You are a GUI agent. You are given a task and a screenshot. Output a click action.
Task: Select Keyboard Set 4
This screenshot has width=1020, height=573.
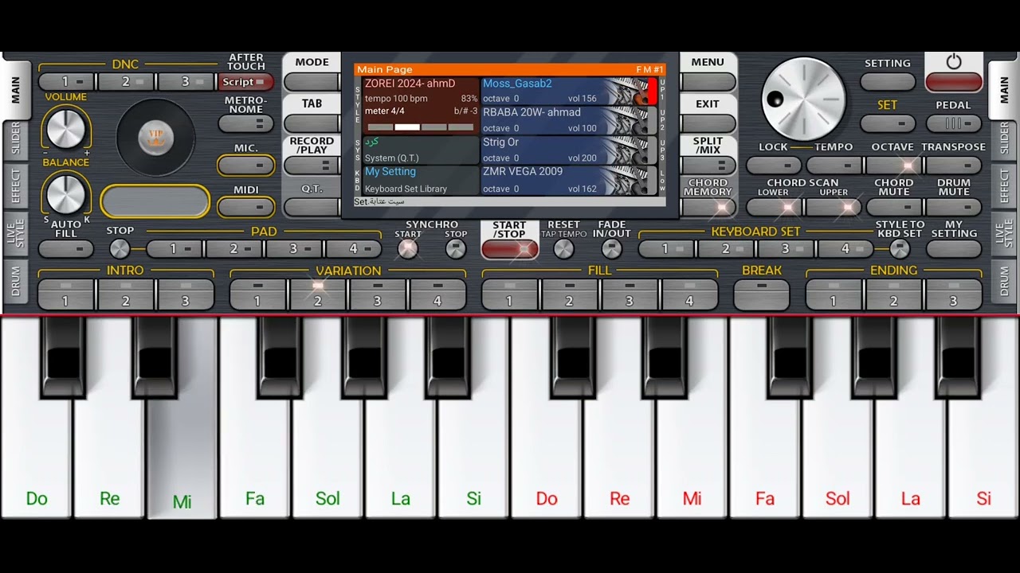[845, 248]
